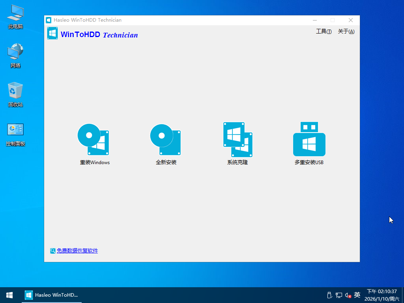Follow the 免费数据恢复软件 link
Image resolution: width=404 pixels, height=303 pixels.
click(77, 251)
